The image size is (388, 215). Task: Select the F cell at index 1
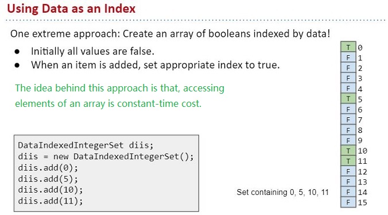[348, 57]
